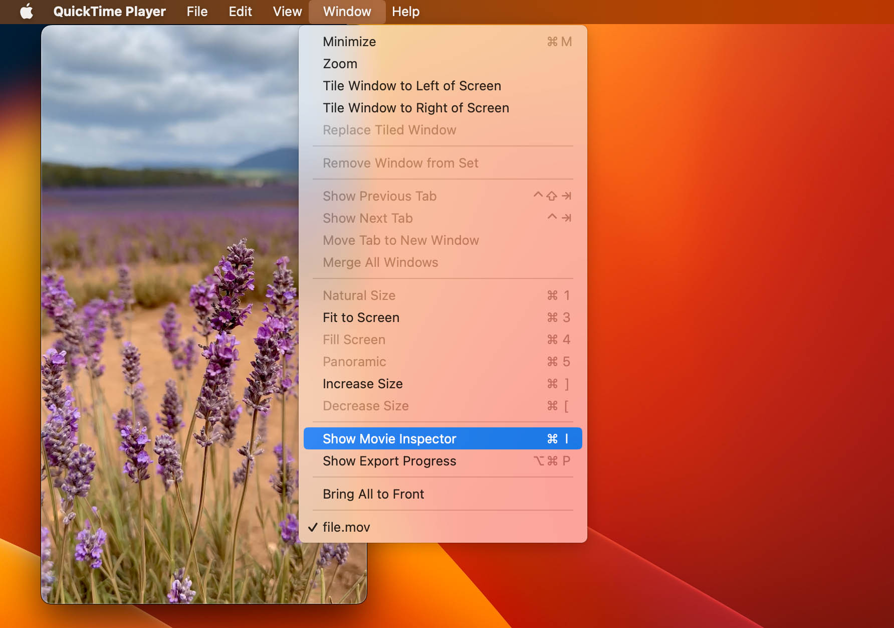Screen dimensions: 894x628
Task: Close the open Window menu
Action: click(347, 11)
